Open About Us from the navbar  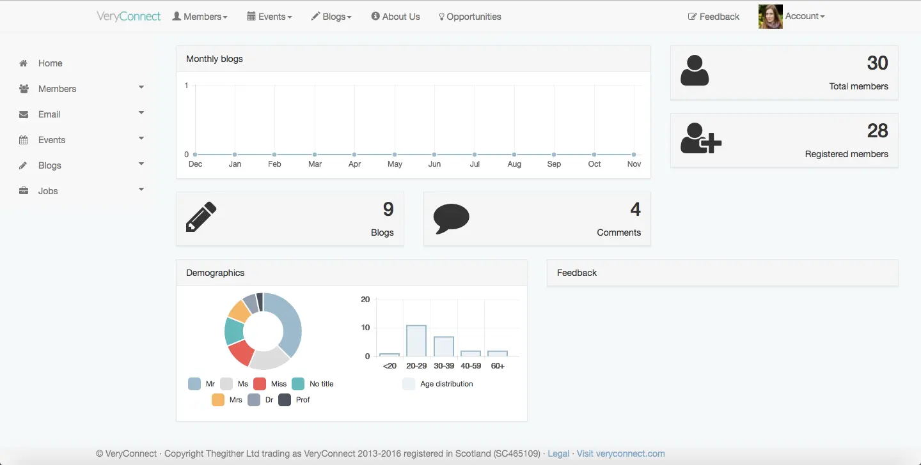[x=395, y=17]
